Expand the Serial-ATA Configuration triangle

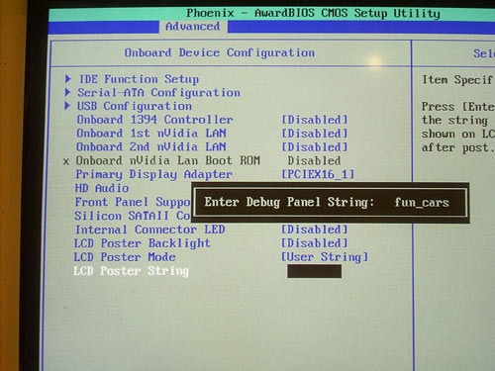67,92
